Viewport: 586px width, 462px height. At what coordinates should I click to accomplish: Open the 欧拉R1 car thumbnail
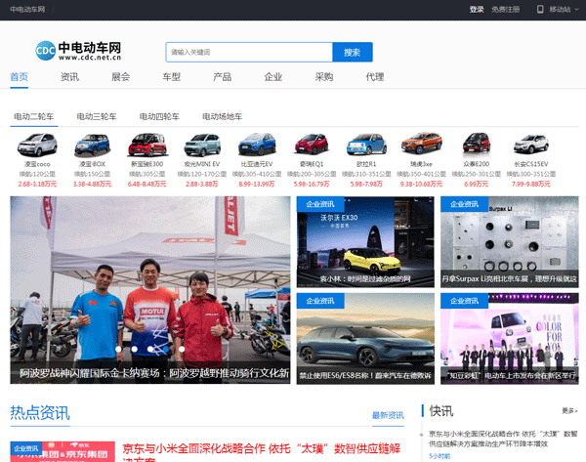click(366, 145)
